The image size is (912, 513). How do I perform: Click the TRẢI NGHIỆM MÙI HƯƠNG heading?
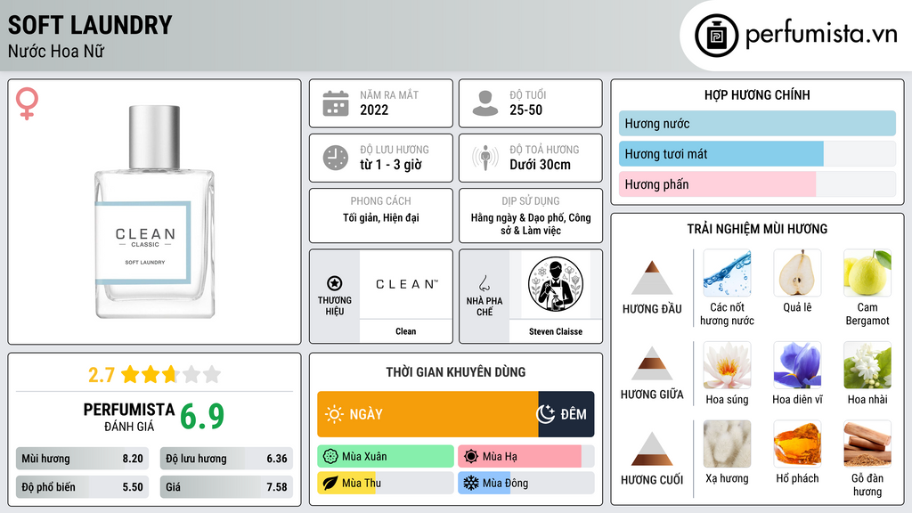click(x=757, y=229)
